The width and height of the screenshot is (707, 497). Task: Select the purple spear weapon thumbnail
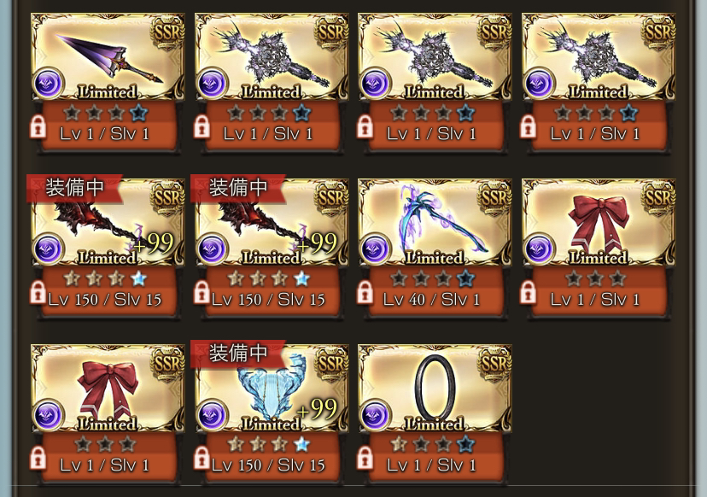tap(108, 57)
